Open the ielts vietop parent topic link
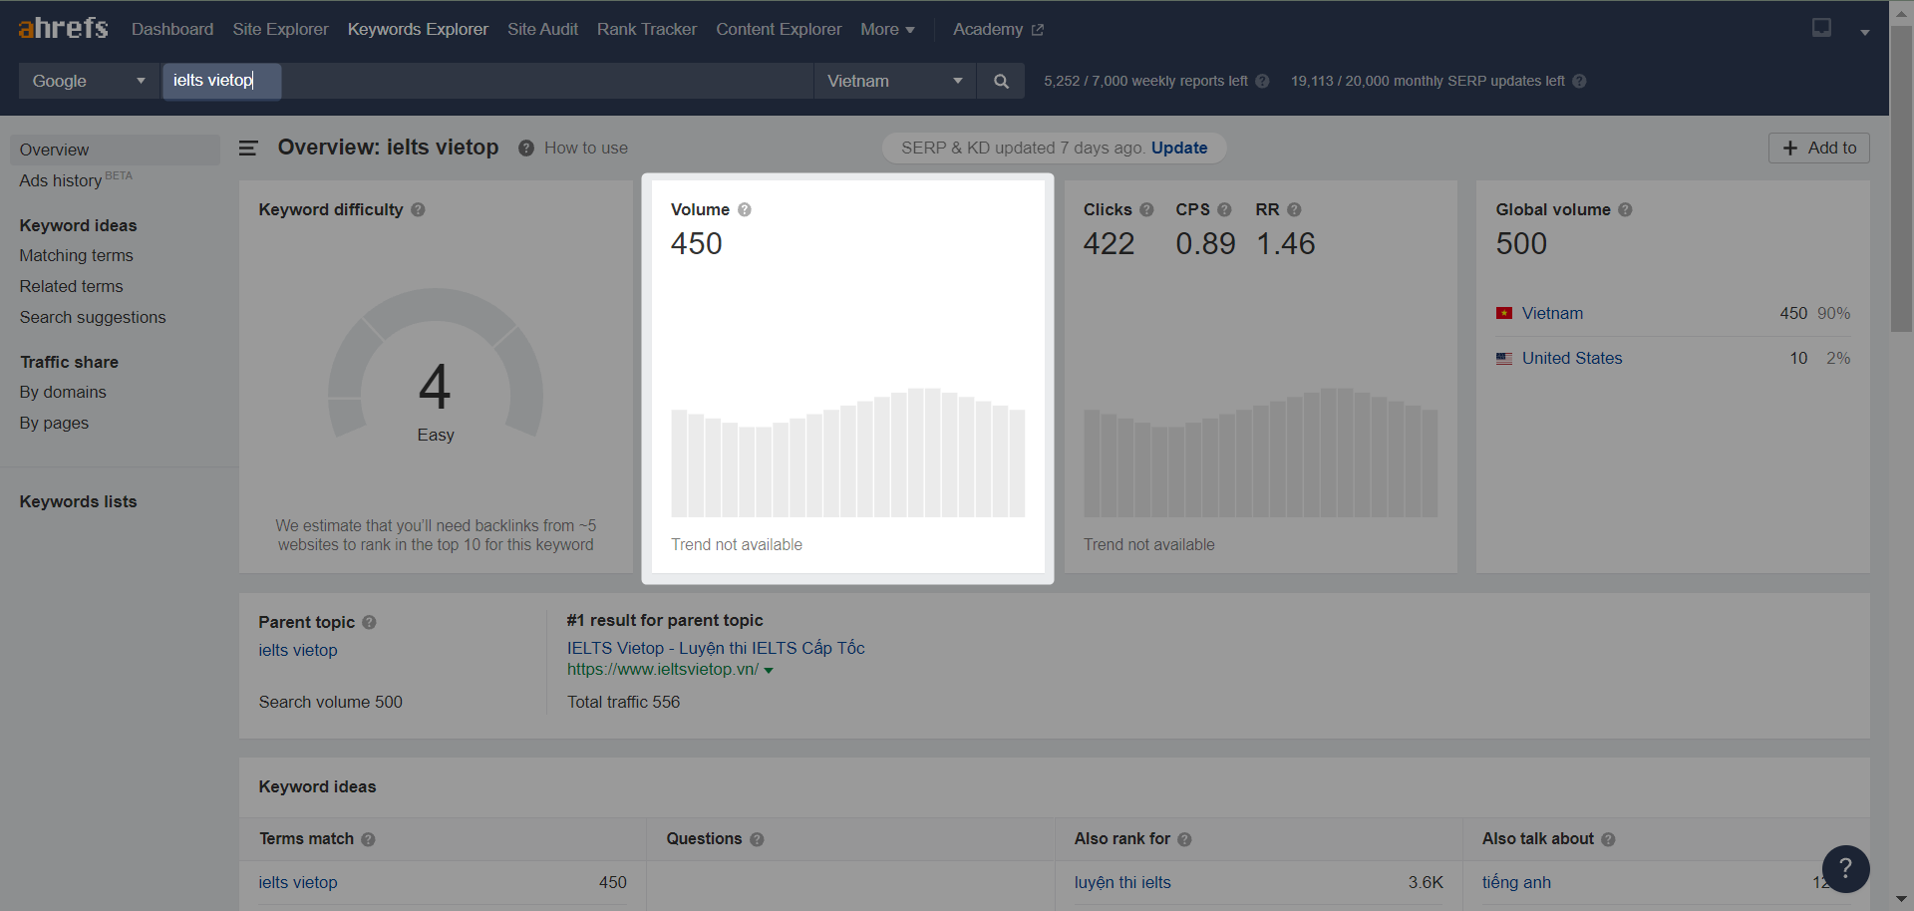The width and height of the screenshot is (1914, 911). [x=298, y=650]
